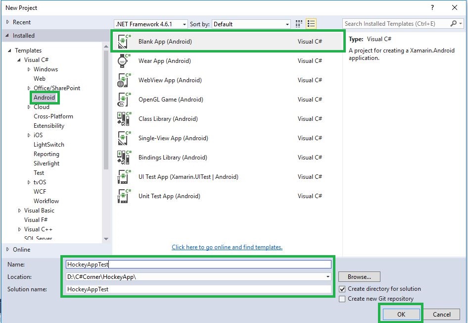468x323 pixels.
Task: Select Workflow in the templates tree
Action: pos(47,201)
